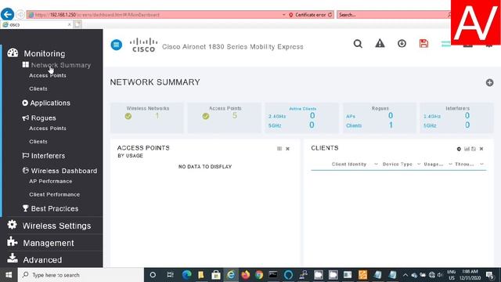Switch Access Points widget to table view

(279, 149)
